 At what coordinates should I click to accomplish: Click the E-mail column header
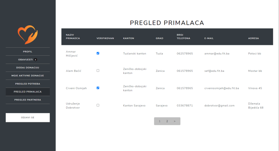209,38
